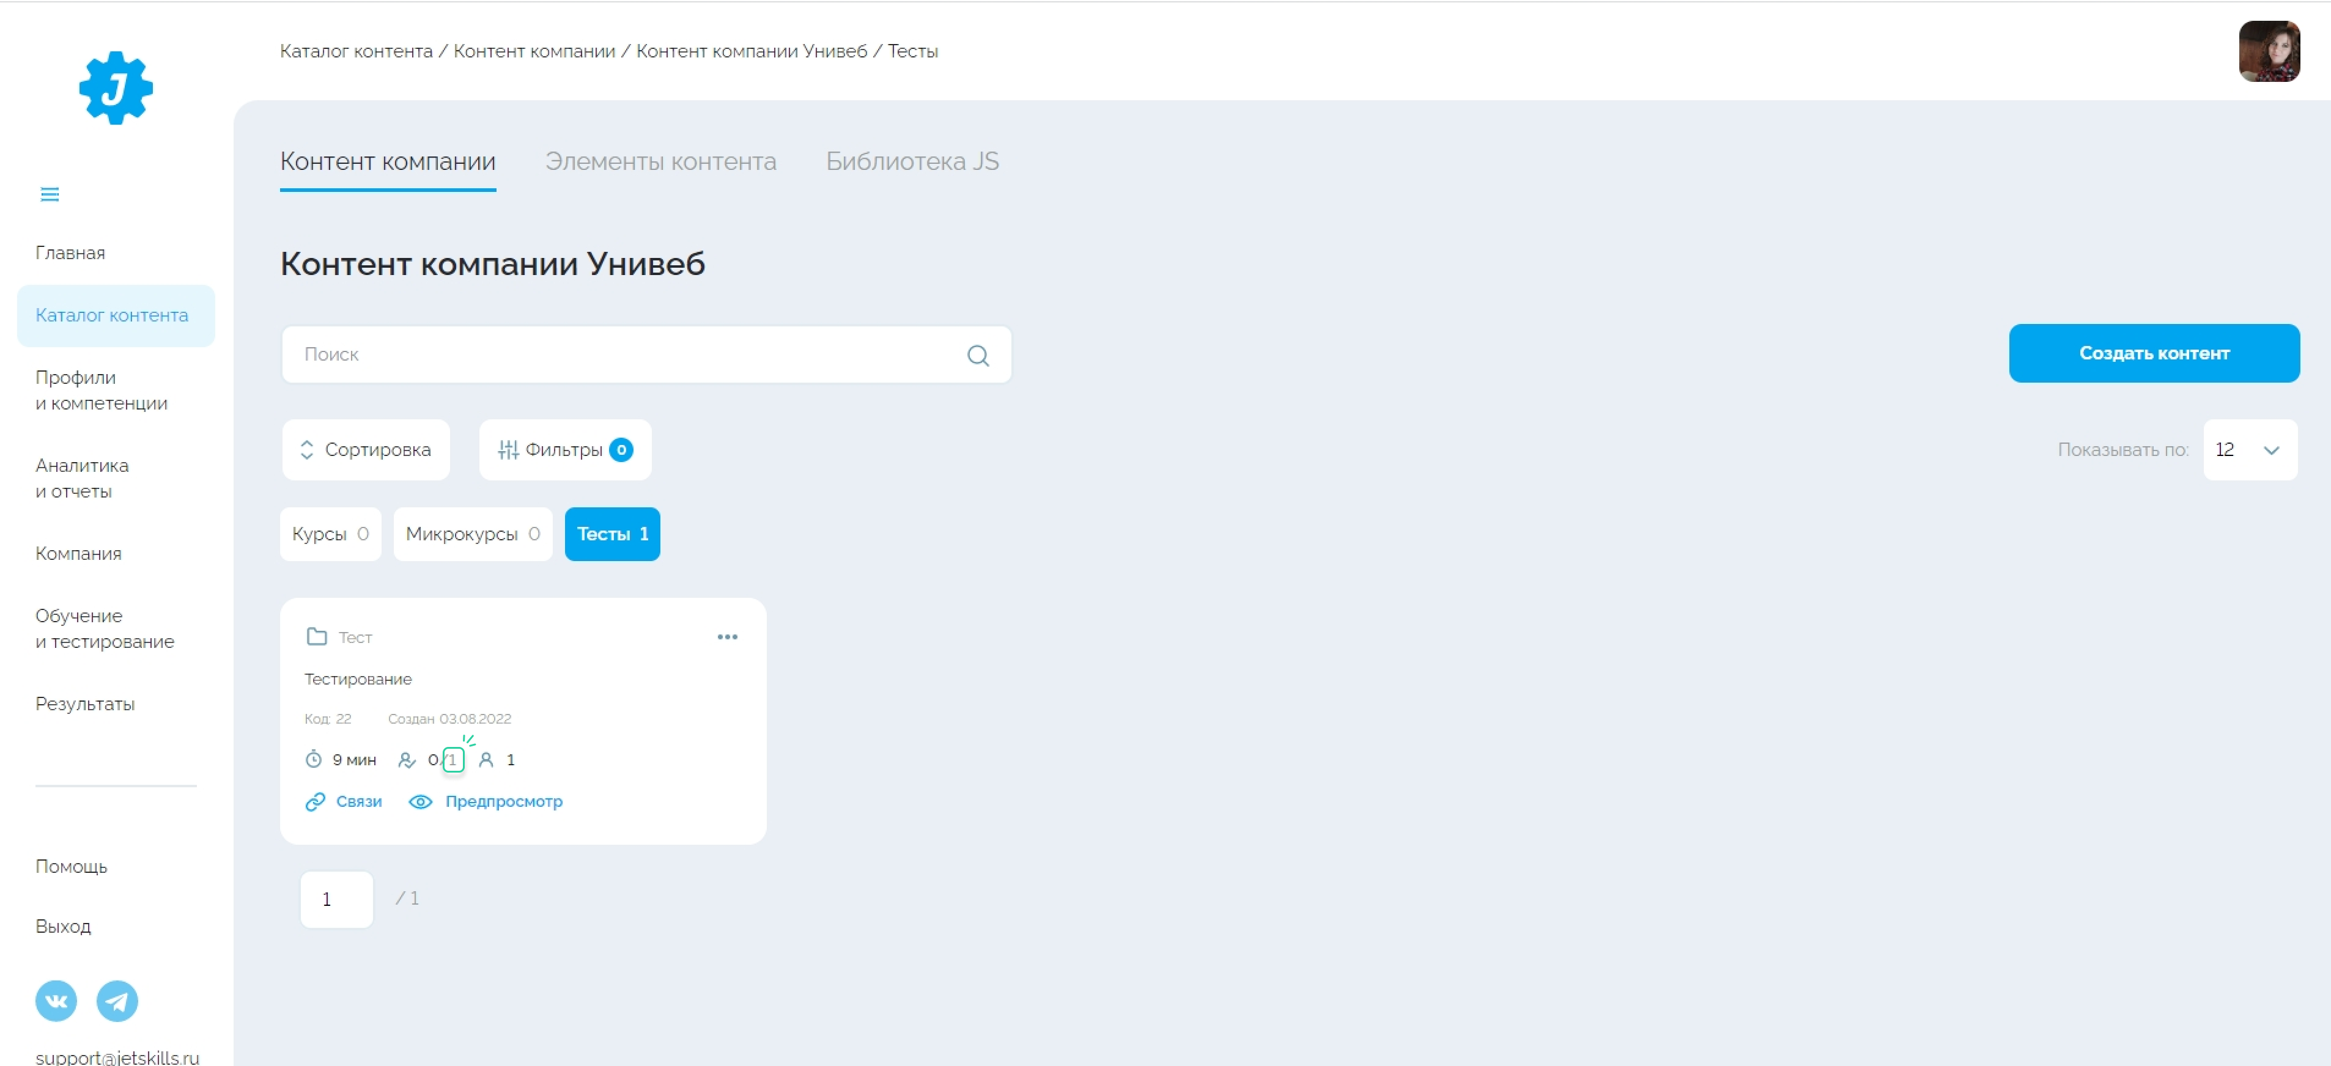Click the stopwatch duration icon on card
The width and height of the screenshot is (2331, 1066).
click(313, 760)
